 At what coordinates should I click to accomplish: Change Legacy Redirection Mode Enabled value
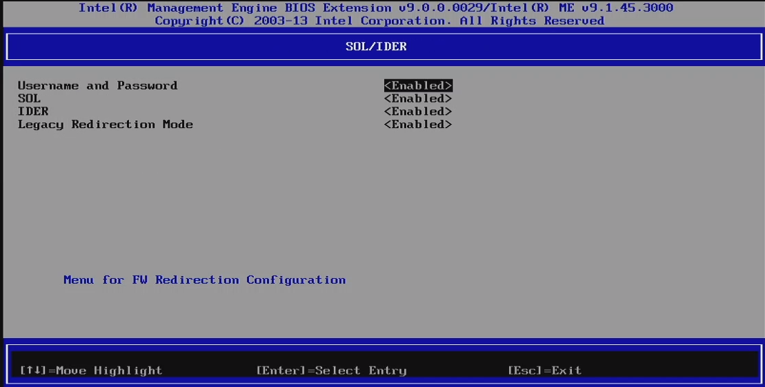418,125
